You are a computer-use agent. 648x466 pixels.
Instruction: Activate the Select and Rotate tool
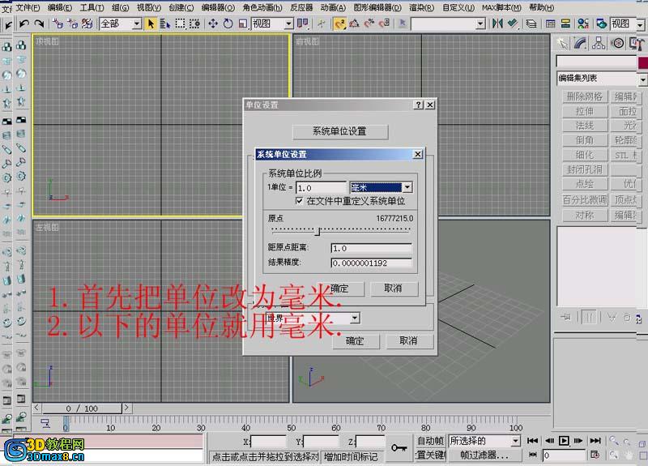click(228, 24)
